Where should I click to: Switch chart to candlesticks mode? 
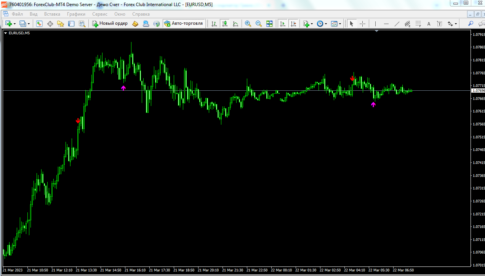point(225,24)
